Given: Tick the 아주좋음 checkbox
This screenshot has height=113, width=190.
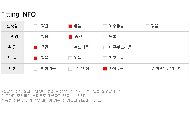Looking at the screenshot, I should tap(105, 26).
